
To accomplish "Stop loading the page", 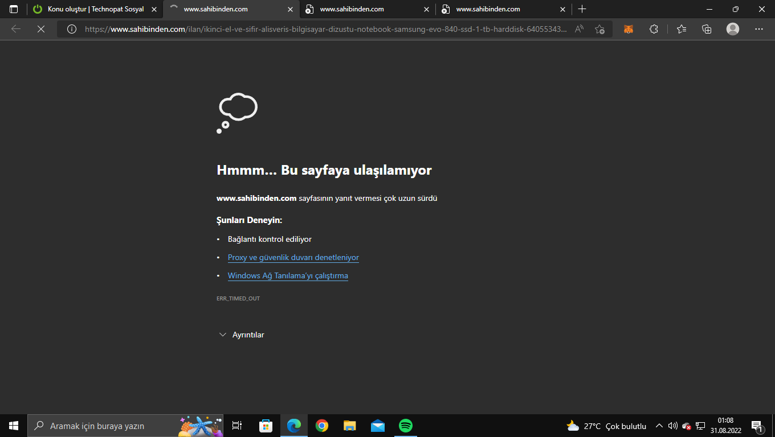I will (x=41, y=29).
